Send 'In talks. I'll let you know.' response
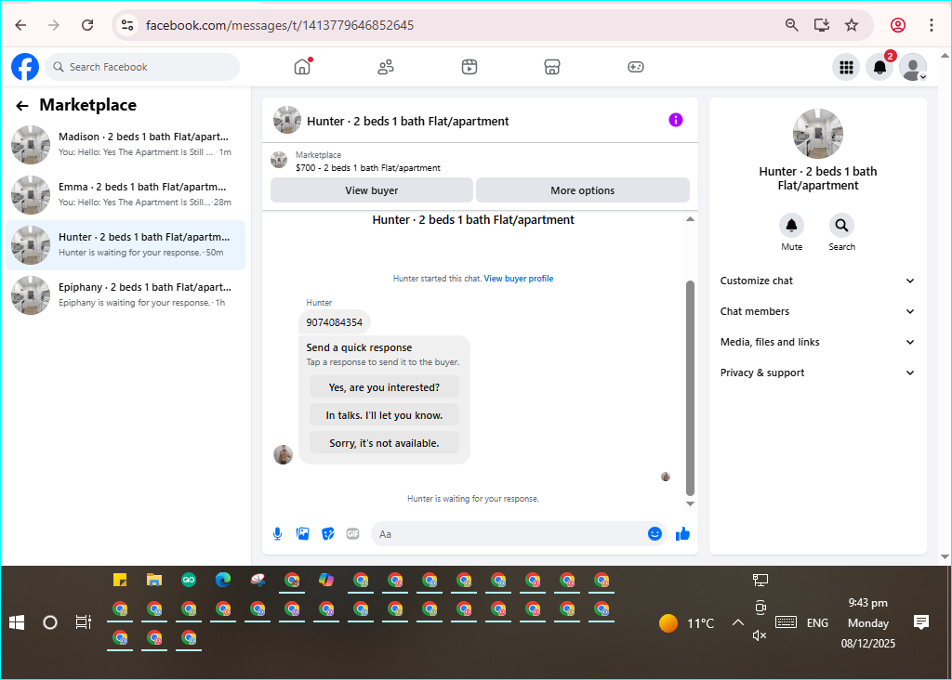The image size is (952, 680). point(384,415)
